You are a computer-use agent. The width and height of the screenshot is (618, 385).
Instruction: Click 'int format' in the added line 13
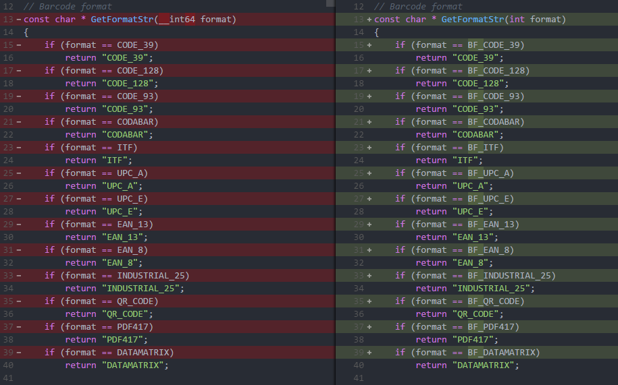point(535,20)
